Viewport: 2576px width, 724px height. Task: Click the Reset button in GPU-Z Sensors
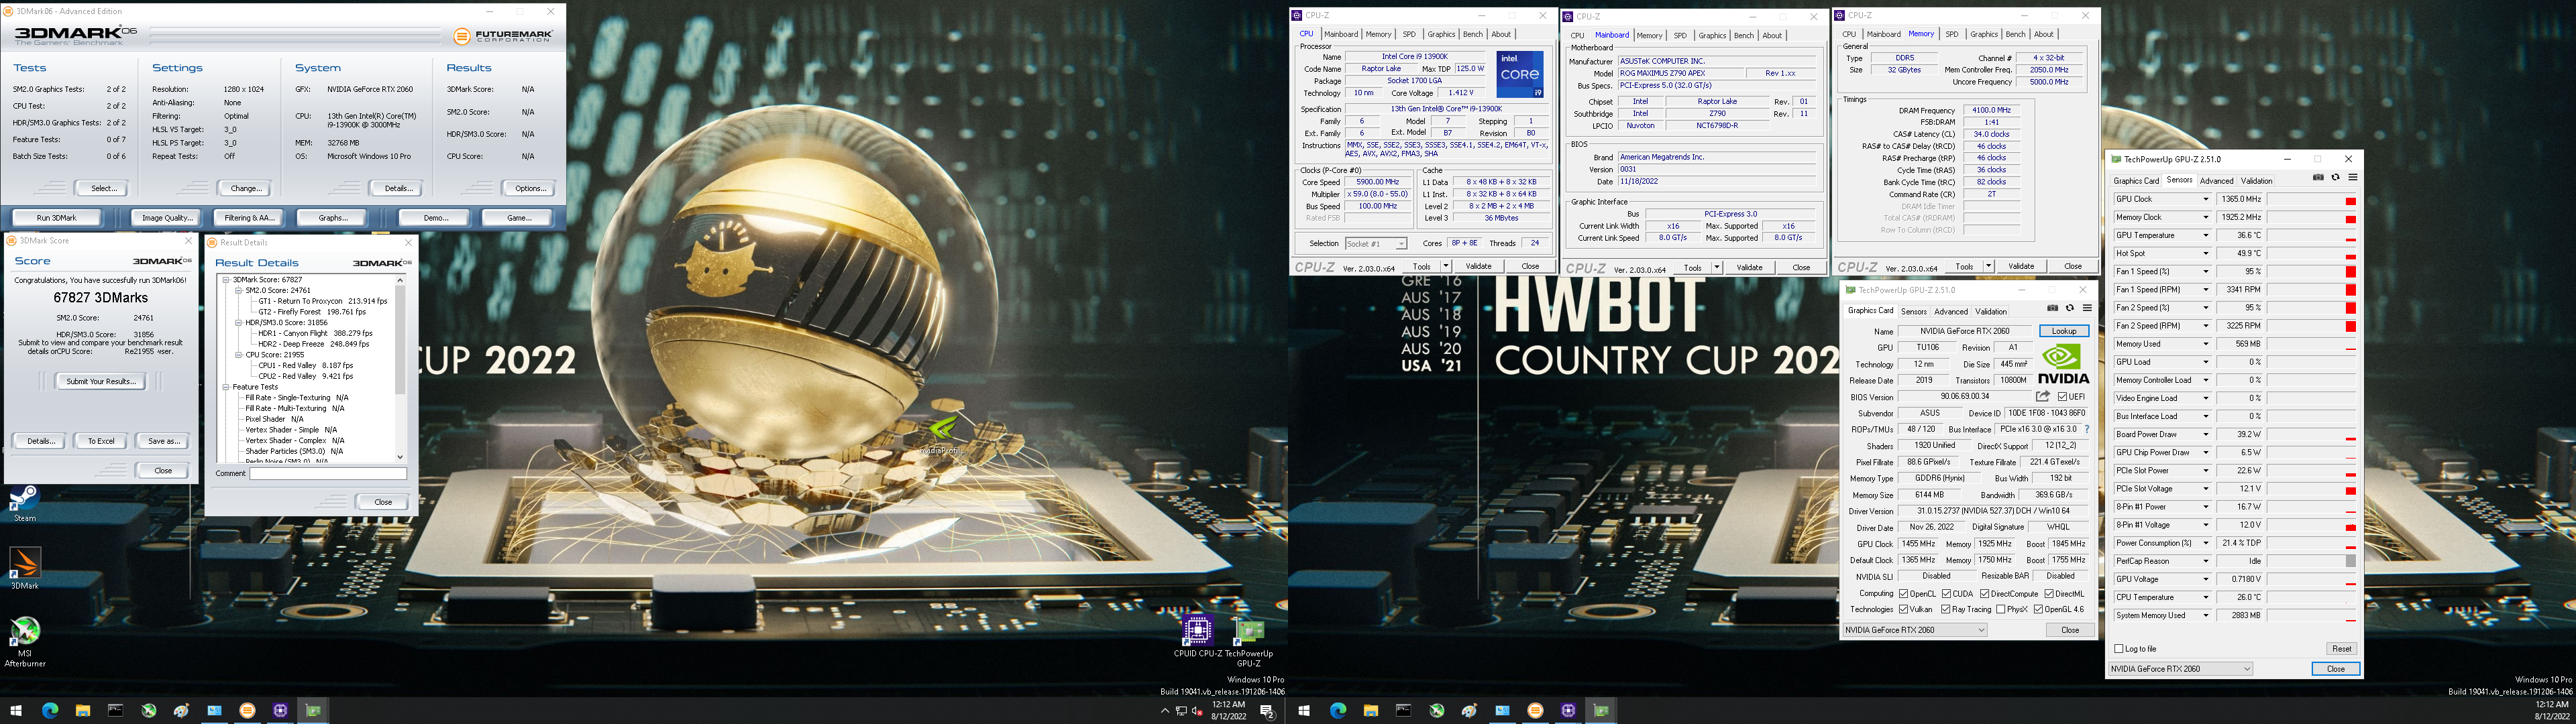click(2341, 649)
